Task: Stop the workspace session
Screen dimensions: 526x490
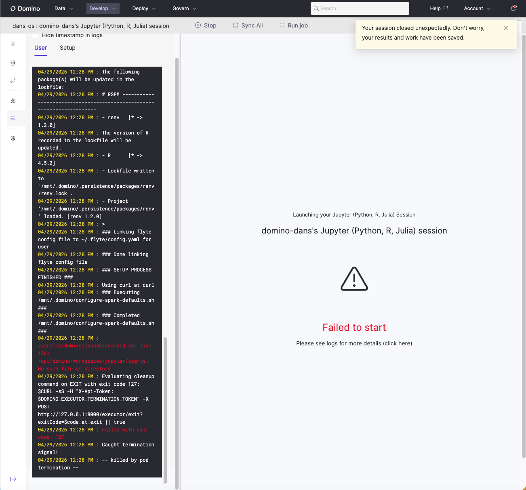Action: point(206,25)
